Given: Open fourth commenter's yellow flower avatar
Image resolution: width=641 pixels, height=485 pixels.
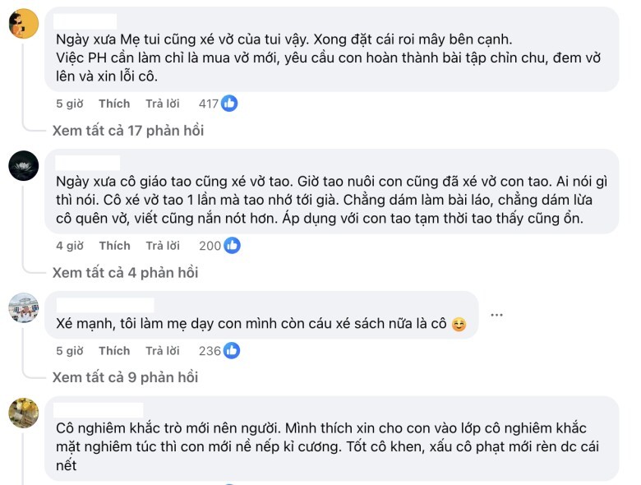Looking at the screenshot, I should (24, 413).
